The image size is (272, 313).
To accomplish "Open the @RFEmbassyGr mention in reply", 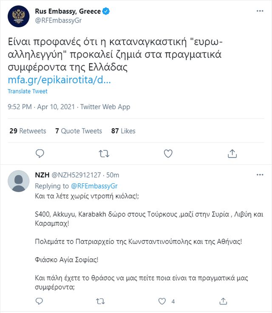I will (94, 186).
